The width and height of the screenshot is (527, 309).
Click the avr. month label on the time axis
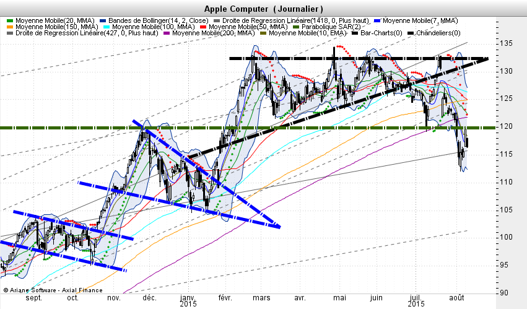click(x=300, y=298)
